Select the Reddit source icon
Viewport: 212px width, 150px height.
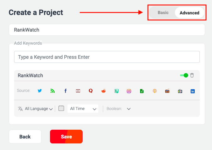103,91
